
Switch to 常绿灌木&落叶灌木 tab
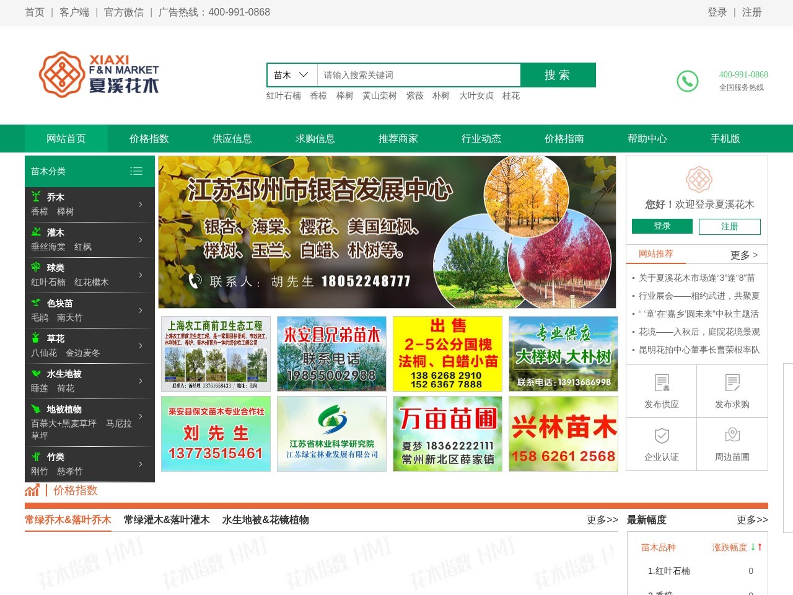click(167, 520)
